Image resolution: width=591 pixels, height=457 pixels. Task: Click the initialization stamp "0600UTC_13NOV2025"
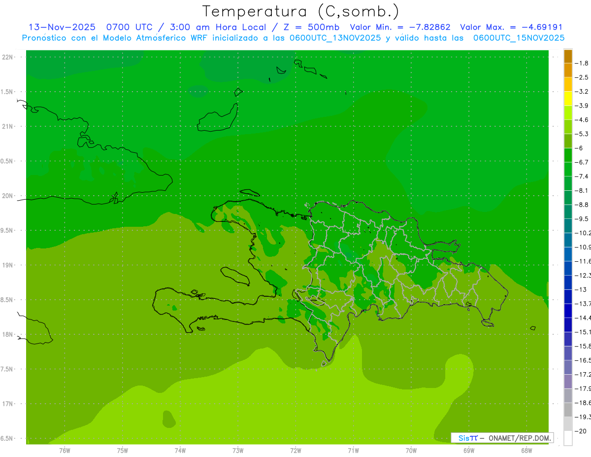pos(335,38)
